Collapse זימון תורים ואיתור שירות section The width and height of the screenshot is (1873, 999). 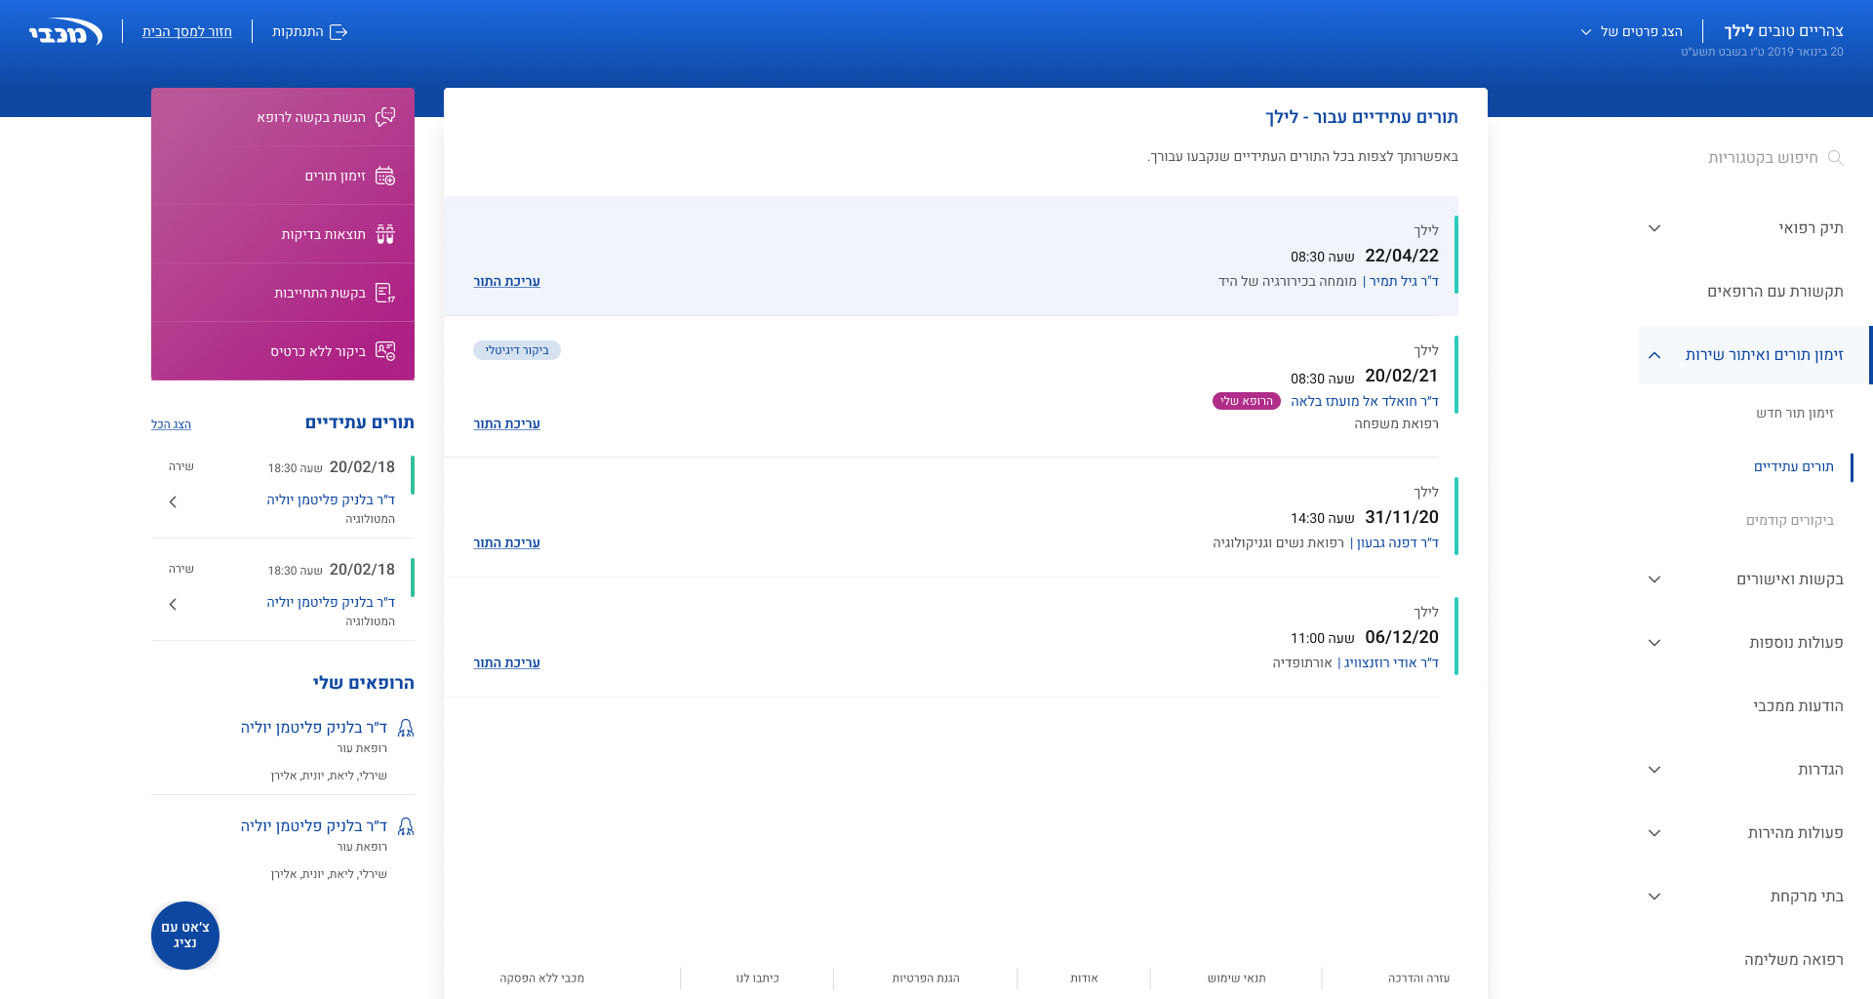[1654, 355]
